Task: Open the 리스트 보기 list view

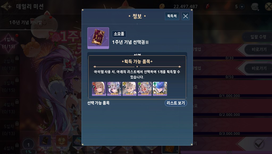Action: pyautogui.click(x=176, y=103)
